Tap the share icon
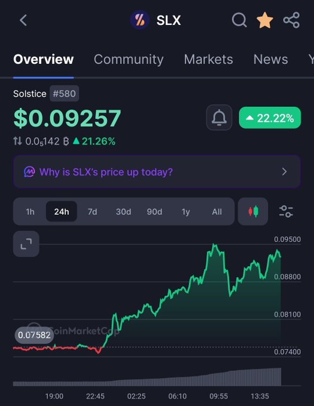The width and height of the screenshot is (314, 406). coord(291,20)
